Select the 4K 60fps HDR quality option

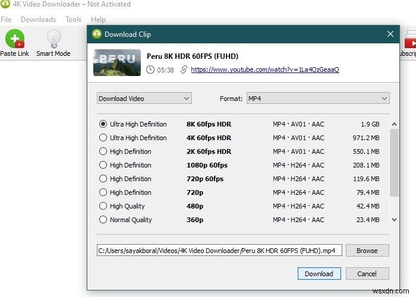point(103,138)
